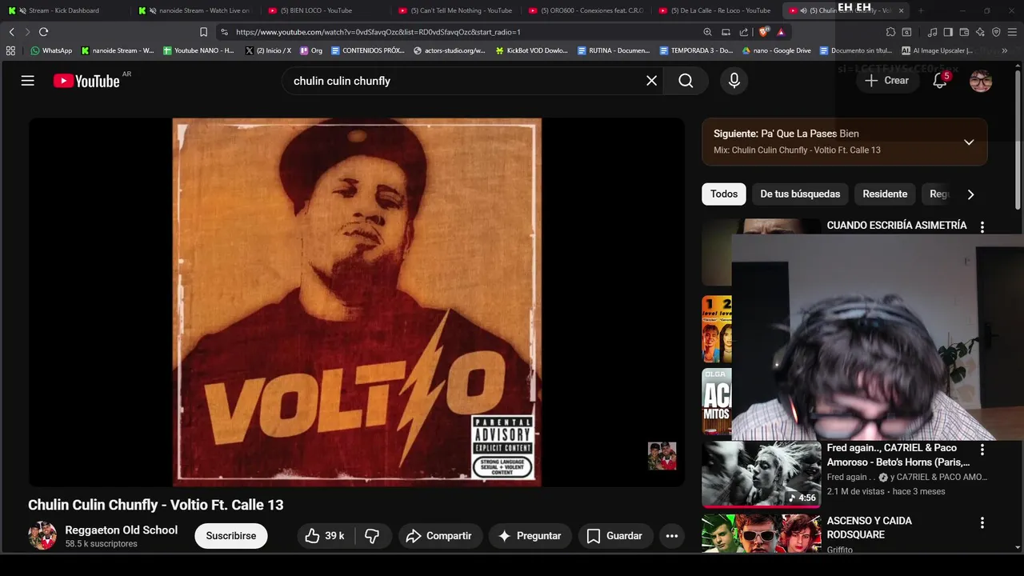Open the Beto's Horns video thumbnail
The height and width of the screenshot is (576, 1024).
[762, 474]
